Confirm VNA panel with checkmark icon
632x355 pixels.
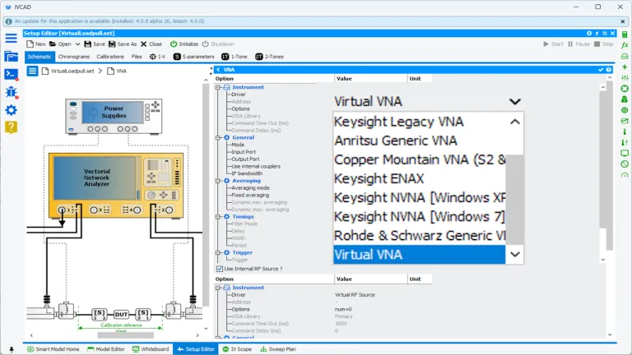coord(601,70)
